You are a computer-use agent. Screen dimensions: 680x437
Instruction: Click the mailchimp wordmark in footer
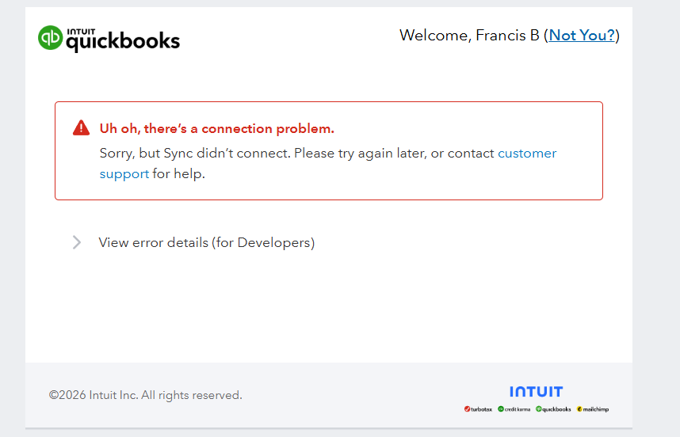coord(597,409)
